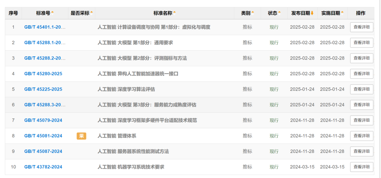Viewport: 381px width, 178px height.
Task: Open standard GB/T 45288.3 link
Action: [x=45, y=105]
